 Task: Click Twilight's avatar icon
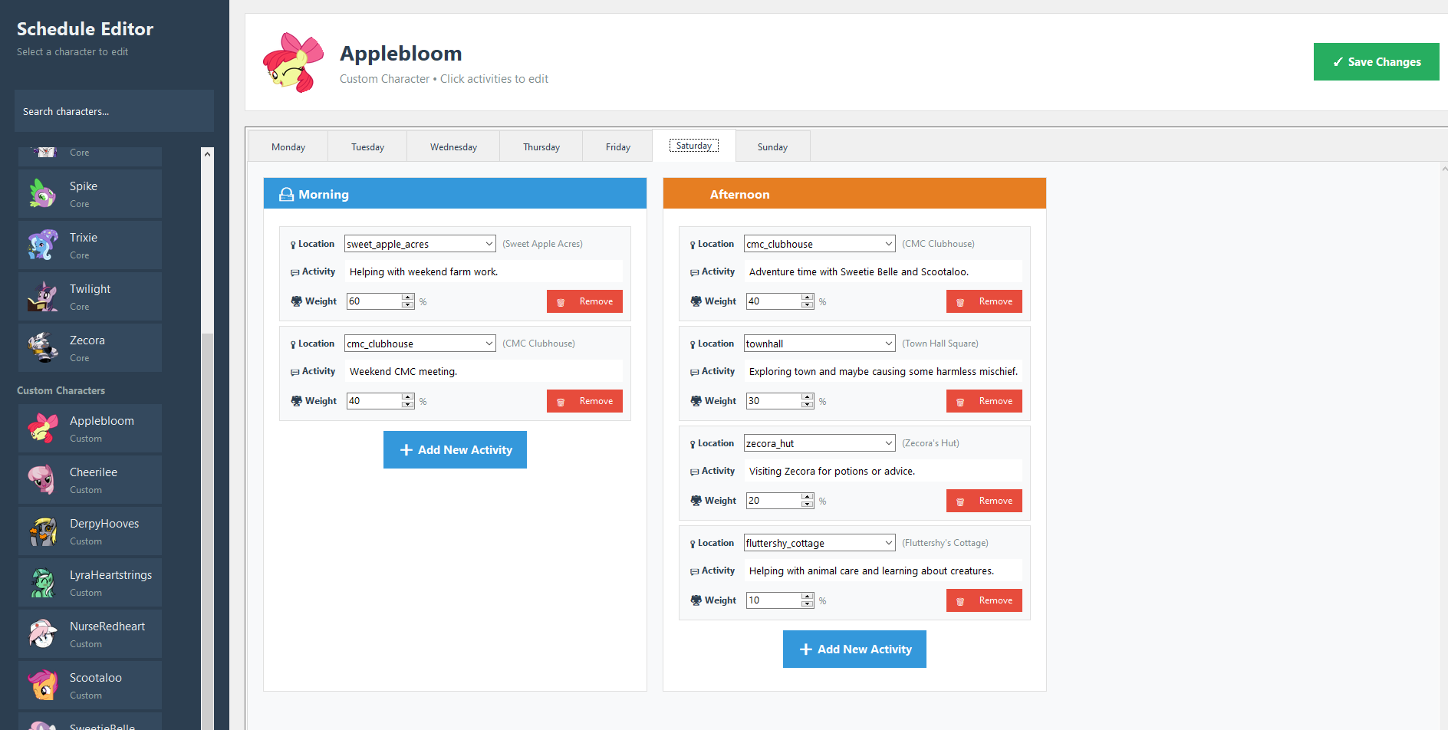coord(43,296)
